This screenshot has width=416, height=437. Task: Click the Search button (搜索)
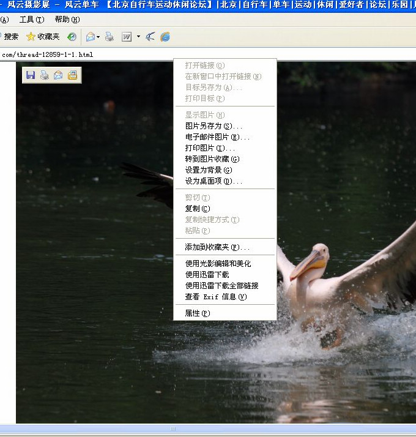[9, 37]
